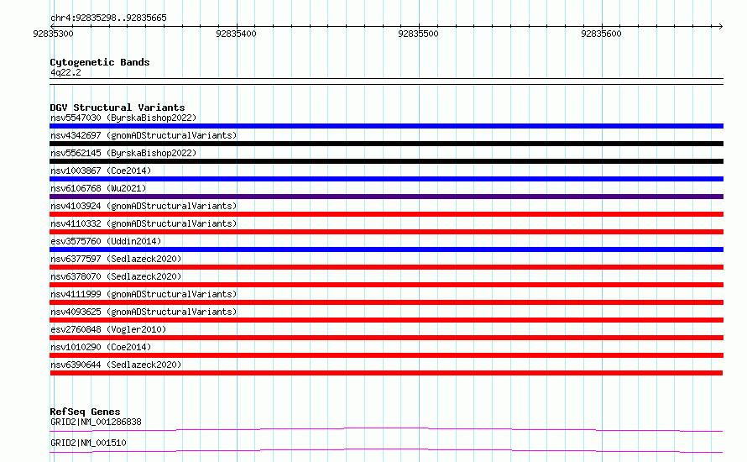Click the nsv4110332 (gnomADStructuralVariants) label
Screen dimensions: 747x462
click(144, 223)
